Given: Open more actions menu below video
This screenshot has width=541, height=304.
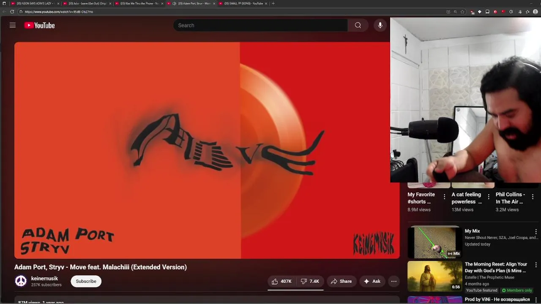Looking at the screenshot, I should point(394,281).
